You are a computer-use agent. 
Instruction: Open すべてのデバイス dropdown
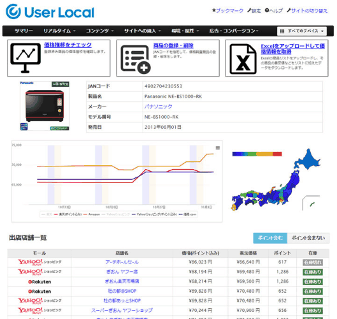pyautogui.click(x=302, y=31)
